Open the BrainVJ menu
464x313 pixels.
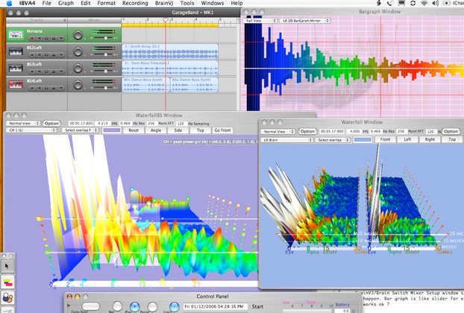[x=163, y=3]
